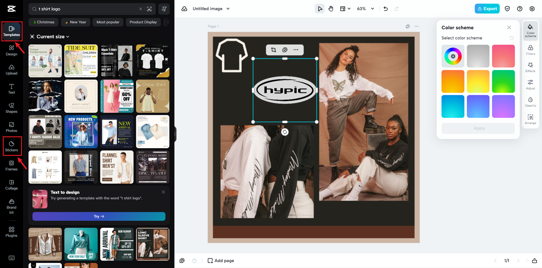Select the pink color scheme swatch
542x268 pixels.
pyautogui.click(x=503, y=56)
